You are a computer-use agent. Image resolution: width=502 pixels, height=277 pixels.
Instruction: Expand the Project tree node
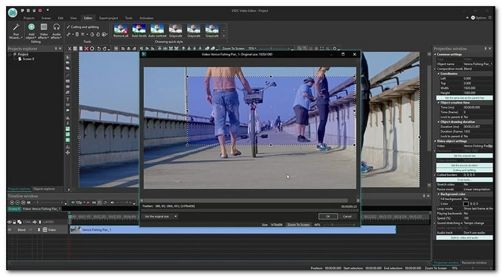tap(11, 54)
